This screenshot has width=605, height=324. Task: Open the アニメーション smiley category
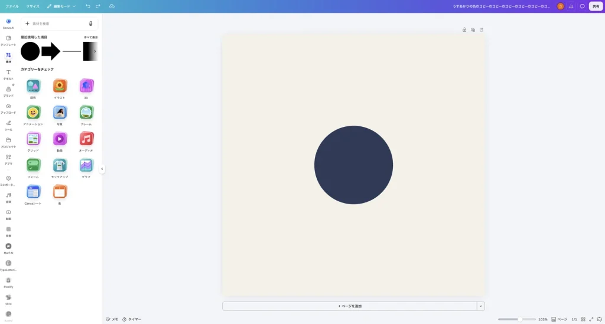(x=33, y=115)
